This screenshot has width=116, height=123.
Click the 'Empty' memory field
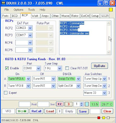tap(69, 111)
